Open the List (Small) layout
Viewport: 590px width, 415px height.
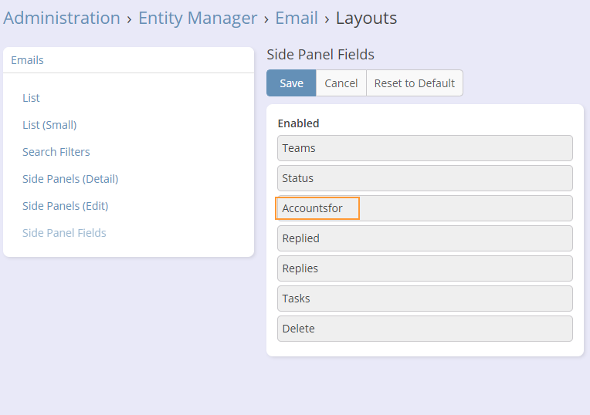pyautogui.click(x=49, y=125)
